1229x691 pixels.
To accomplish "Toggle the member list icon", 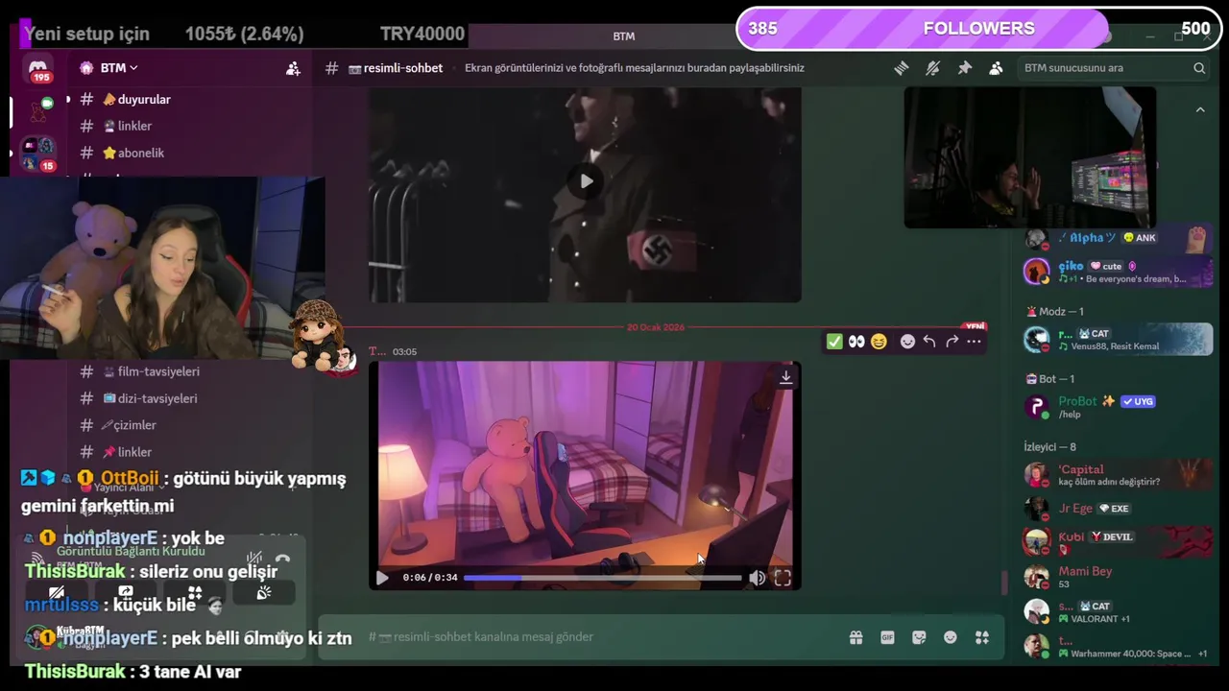I will [x=996, y=68].
